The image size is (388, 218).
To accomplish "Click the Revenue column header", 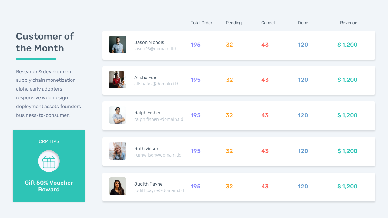I will pyautogui.click(x=349, y=23).
